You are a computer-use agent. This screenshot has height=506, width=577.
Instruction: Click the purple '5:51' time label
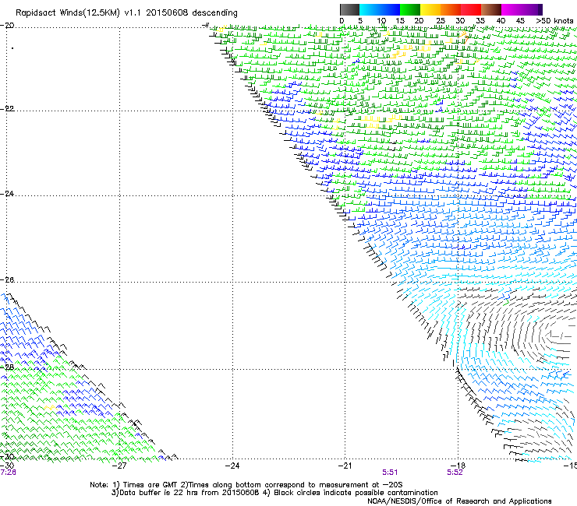(x=390, y=473)
